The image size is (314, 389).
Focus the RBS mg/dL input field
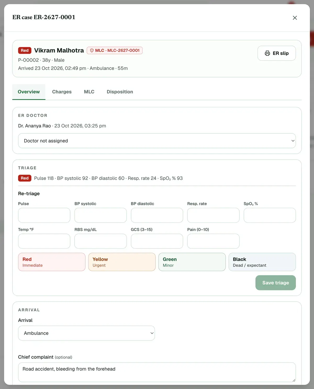(x=100, y=241)
